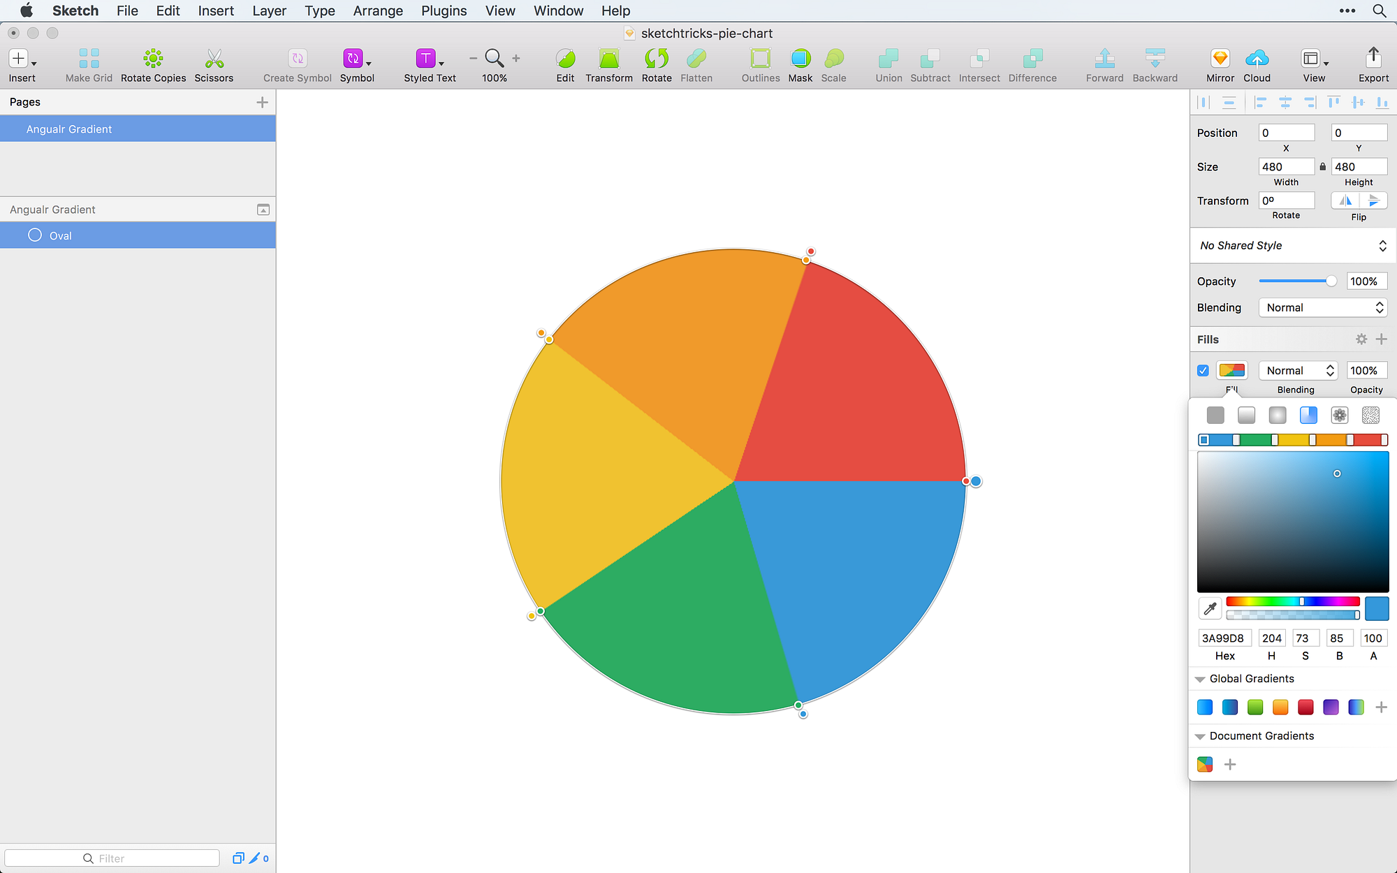The width and height of the screenshot is (1397, 873).
Task: Select the Oval layer in list
Action: click(x=61, y=236)
